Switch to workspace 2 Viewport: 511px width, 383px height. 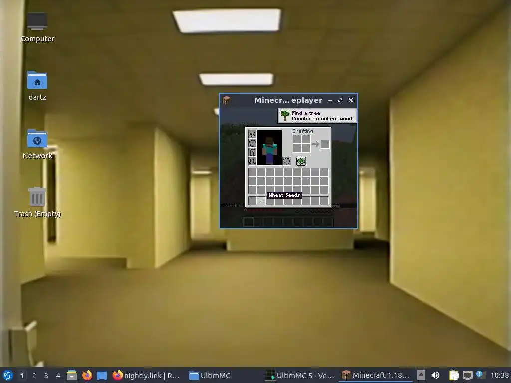pos(34,376)
